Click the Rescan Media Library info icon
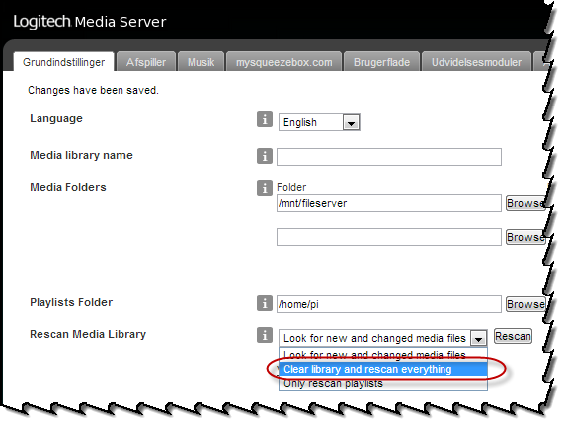Screen dimensions: 565x426 pyautogui.click(x=265, y=335)
